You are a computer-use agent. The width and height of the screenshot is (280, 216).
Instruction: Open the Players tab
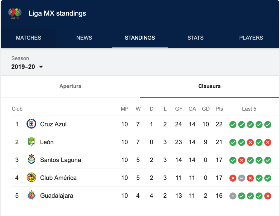[x=251, y=38]
